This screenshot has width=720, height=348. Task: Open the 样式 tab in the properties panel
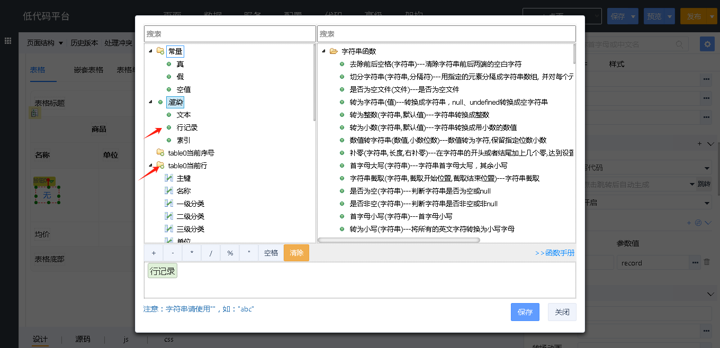click(x=617, y=64)
